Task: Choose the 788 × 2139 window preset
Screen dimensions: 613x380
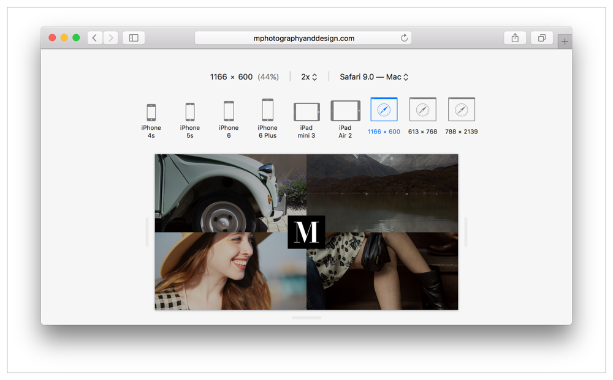Action: [462, 110]
